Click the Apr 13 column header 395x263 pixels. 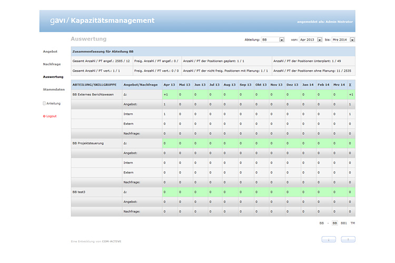click(x=169, y=85)
